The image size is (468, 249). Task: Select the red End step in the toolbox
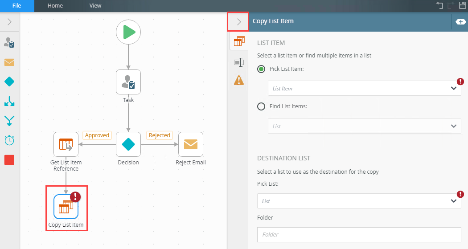tap(9, 160)
